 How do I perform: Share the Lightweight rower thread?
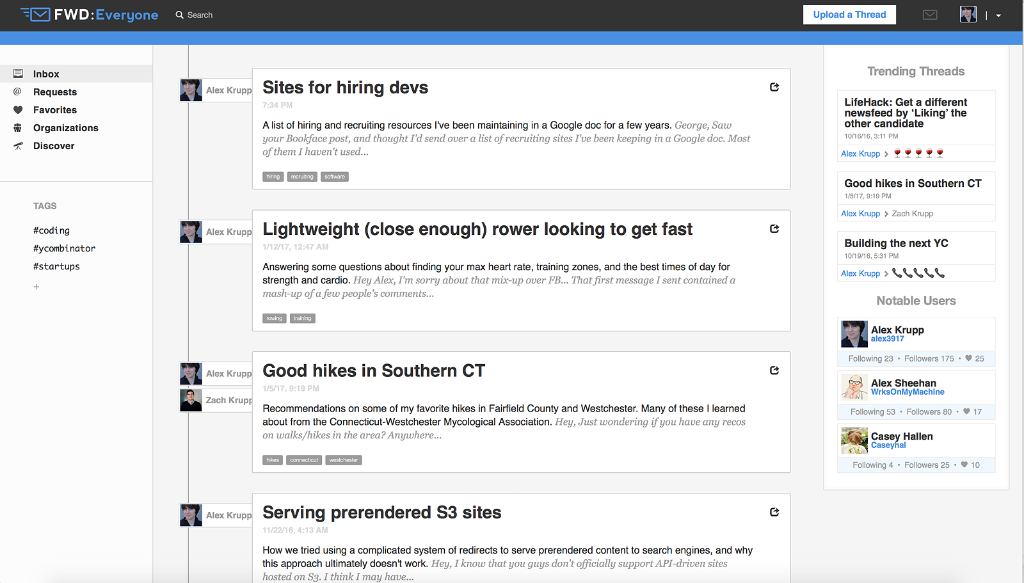pyautogui.click(x=774, y=228)
